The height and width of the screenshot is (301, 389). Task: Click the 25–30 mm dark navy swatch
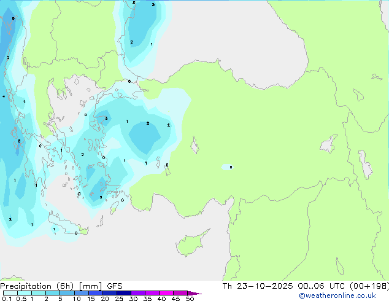[123, 293]
